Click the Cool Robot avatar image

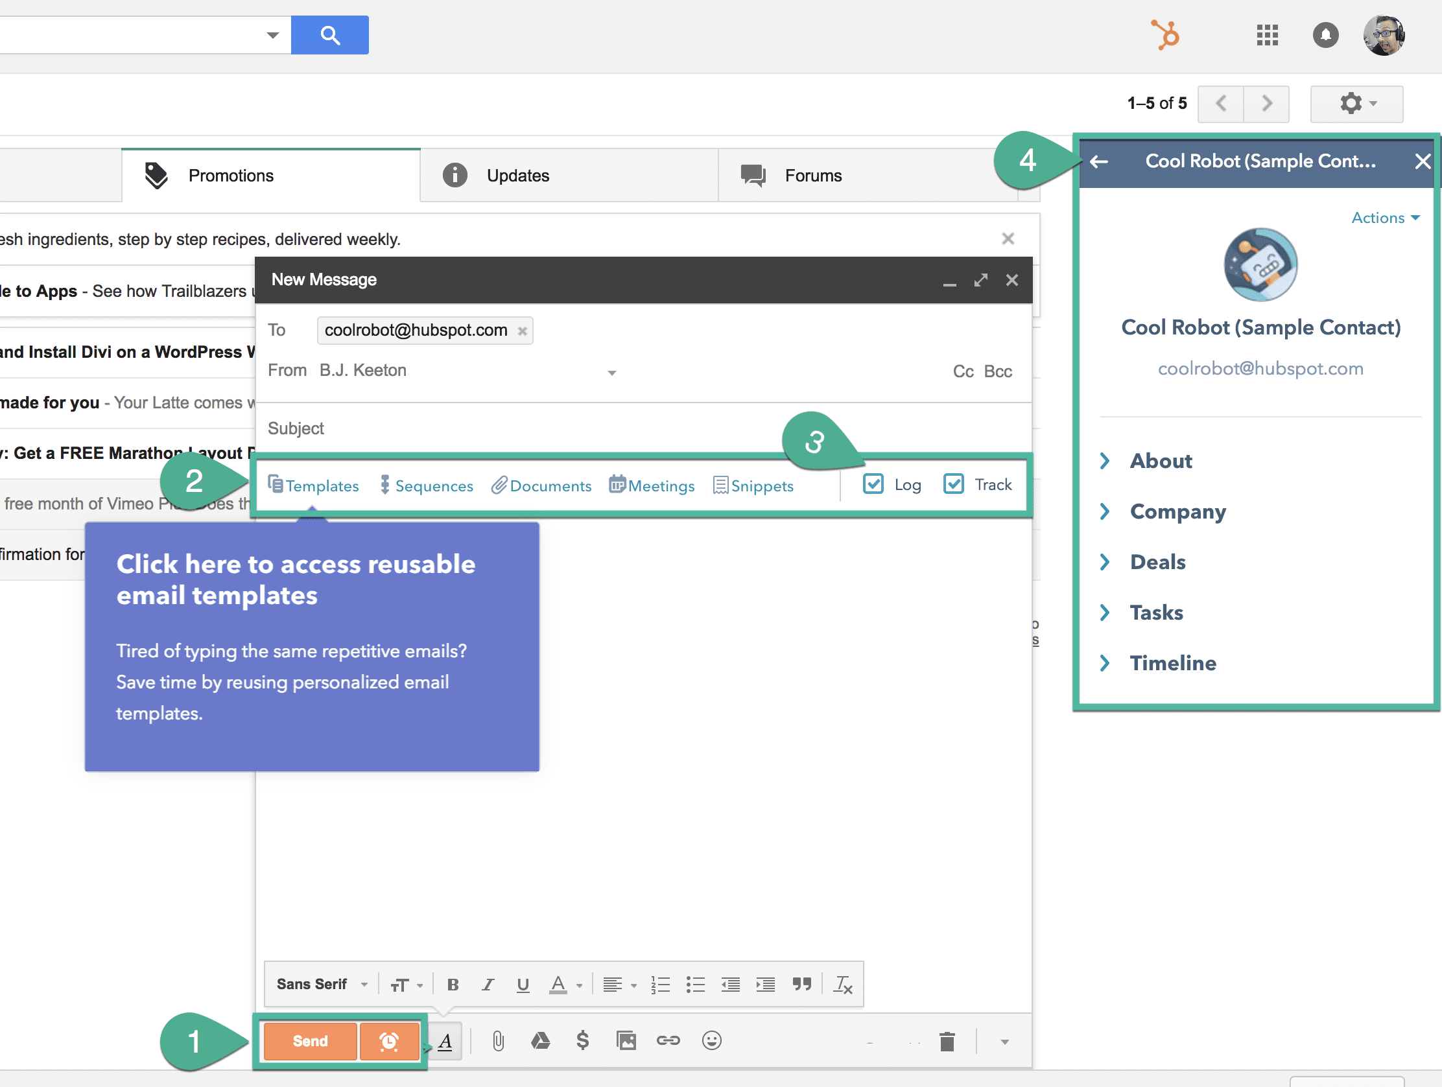coord(1260,264)
